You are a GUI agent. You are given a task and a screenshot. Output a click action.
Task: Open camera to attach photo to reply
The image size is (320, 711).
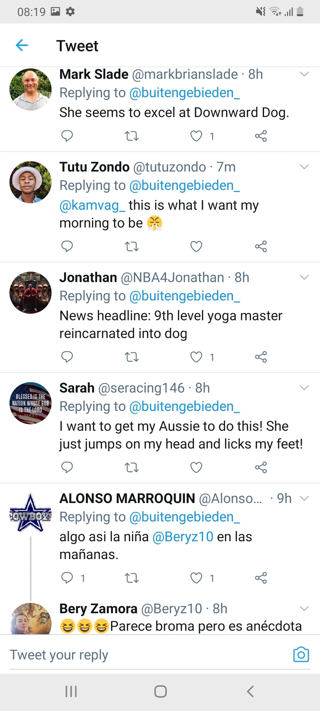coord(301,655)
